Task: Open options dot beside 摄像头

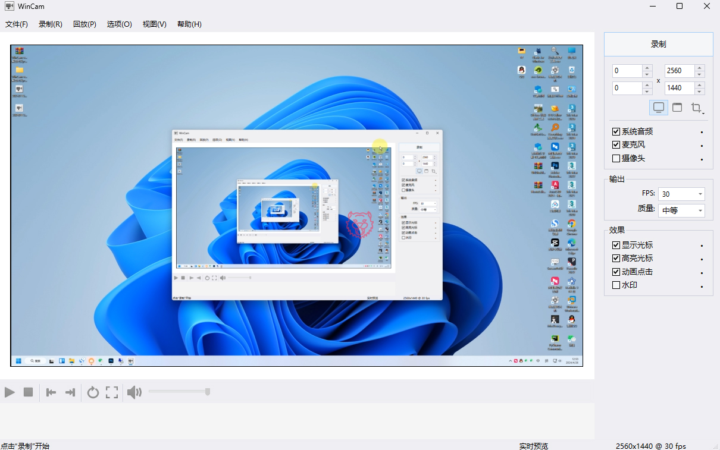Action: point(702,159)
